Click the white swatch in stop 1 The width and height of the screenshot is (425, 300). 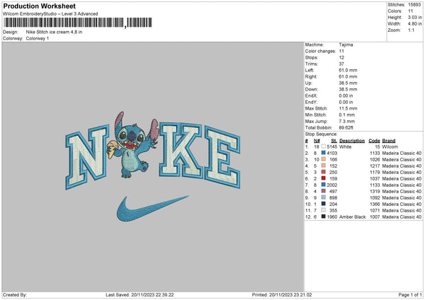324,146
